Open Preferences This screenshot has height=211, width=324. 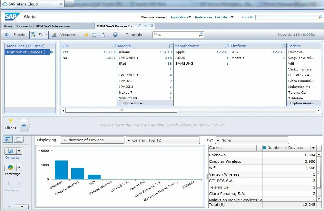tap(203, 17)
